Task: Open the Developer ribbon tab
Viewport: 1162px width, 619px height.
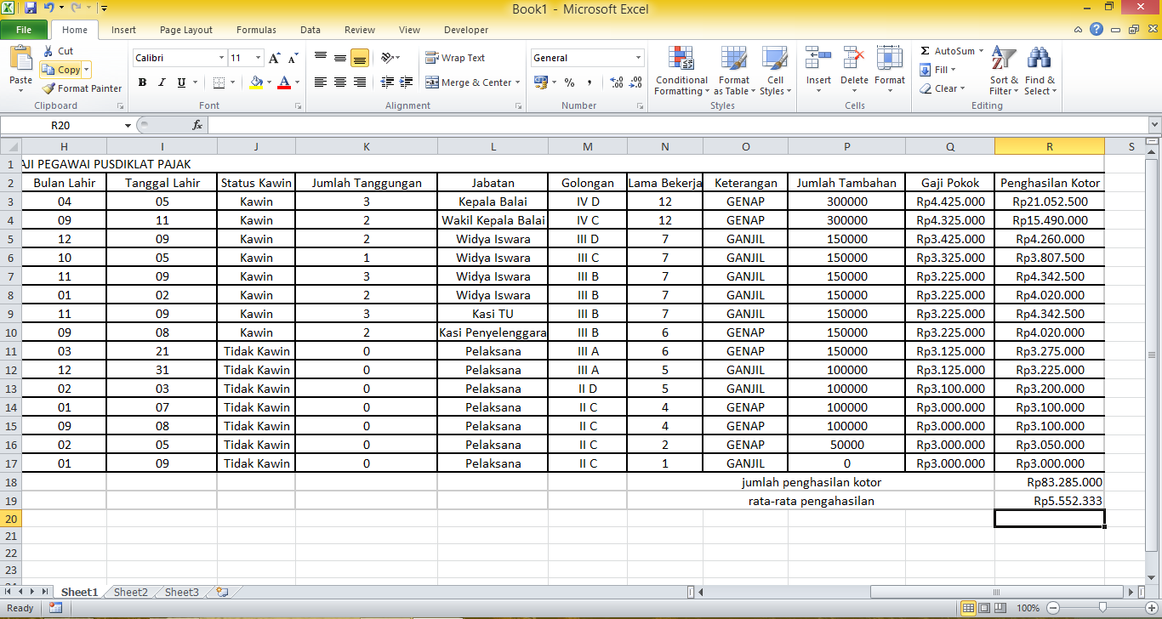Action: click(465, 29)
